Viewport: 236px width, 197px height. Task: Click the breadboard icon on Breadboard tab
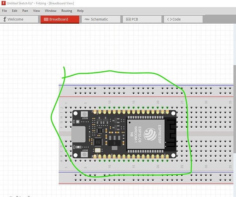46,19
